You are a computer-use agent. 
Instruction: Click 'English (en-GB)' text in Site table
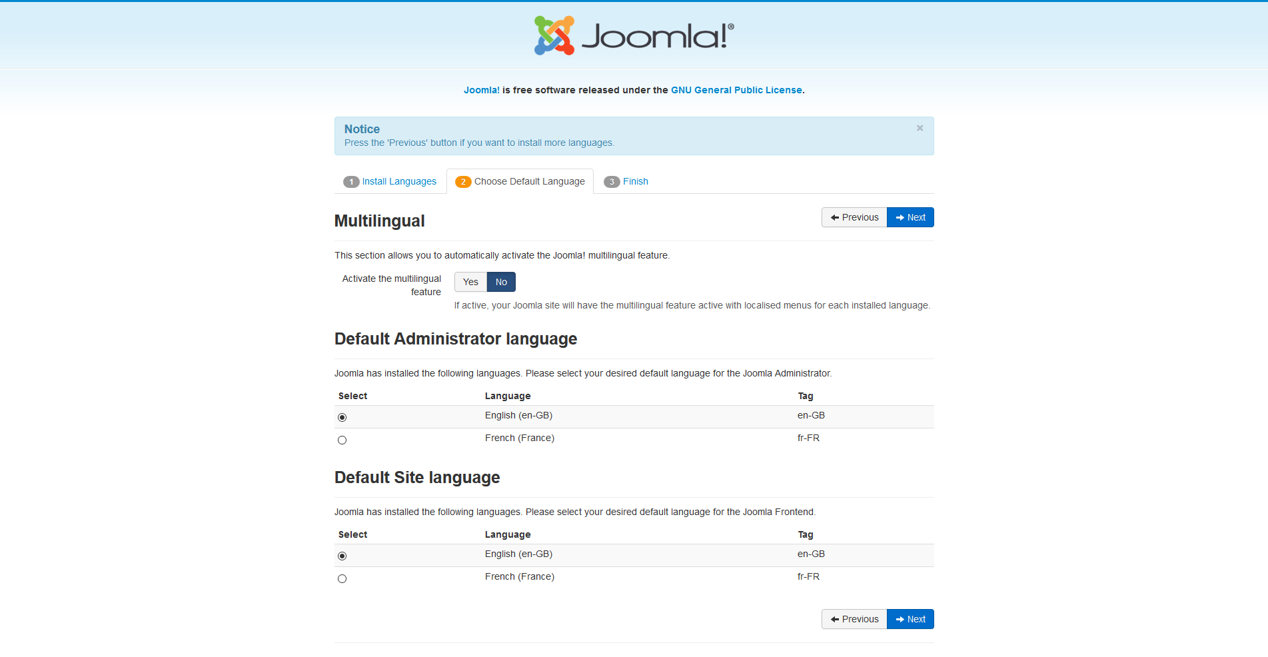click(518, 554)
